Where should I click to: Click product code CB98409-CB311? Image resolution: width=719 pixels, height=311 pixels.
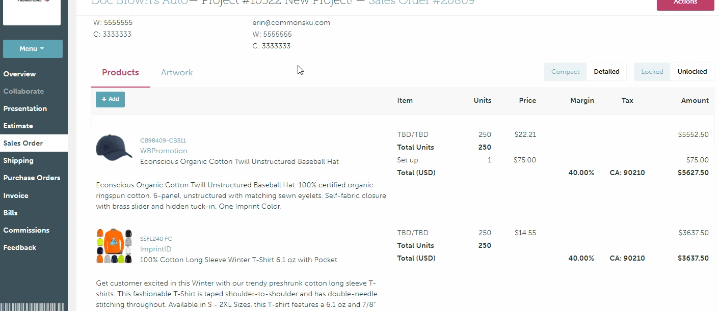pos(163,140)
